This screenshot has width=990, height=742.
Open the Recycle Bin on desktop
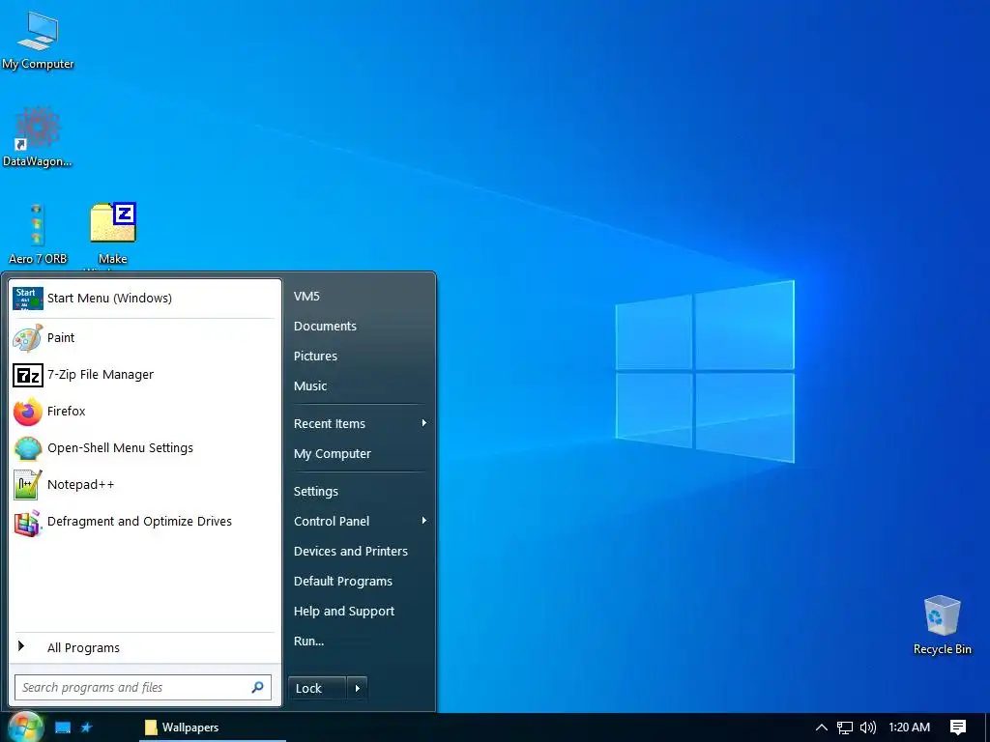pos(942,625)
